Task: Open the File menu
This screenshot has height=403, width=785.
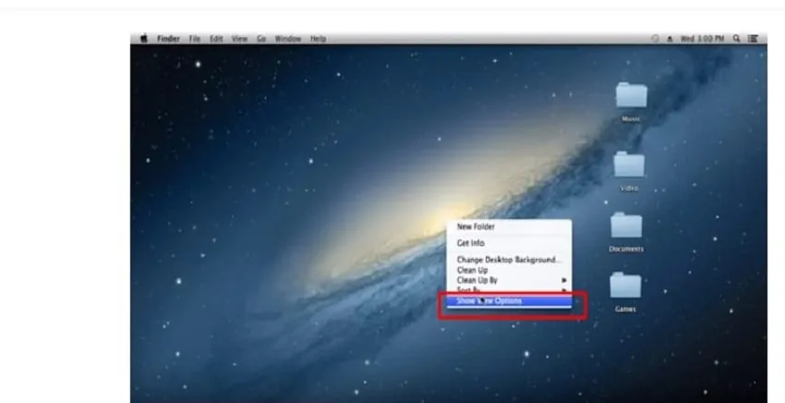Action: coord(194,39)
